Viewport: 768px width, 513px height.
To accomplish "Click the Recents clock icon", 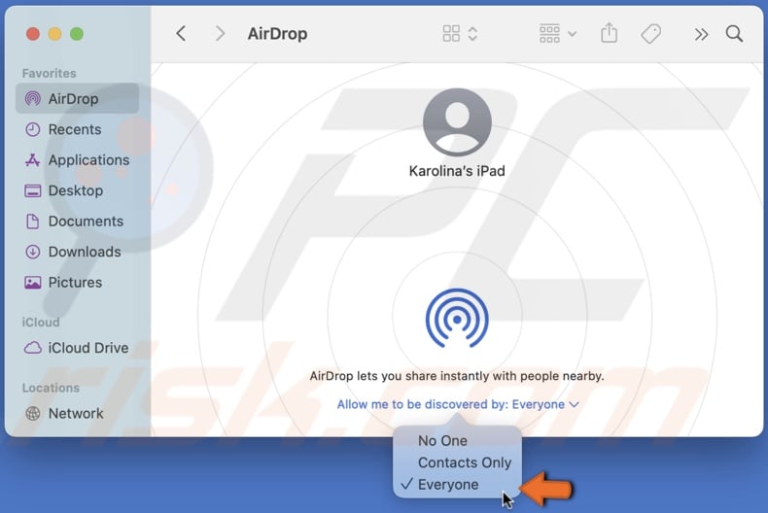I will [33, 129].
